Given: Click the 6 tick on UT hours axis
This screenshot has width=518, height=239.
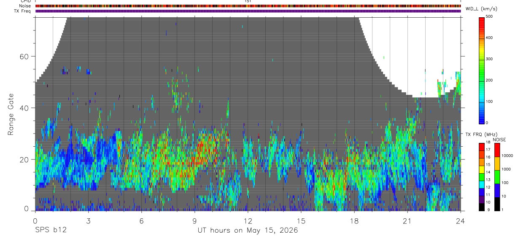Looking at the screenshot, I should click(x=141, y=220).
